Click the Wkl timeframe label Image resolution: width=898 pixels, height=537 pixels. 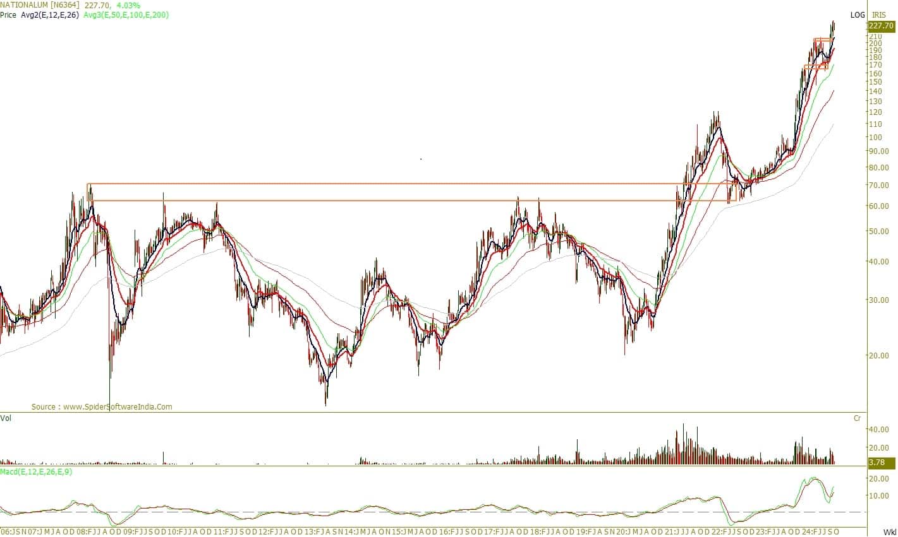click(x=890, y=532)
